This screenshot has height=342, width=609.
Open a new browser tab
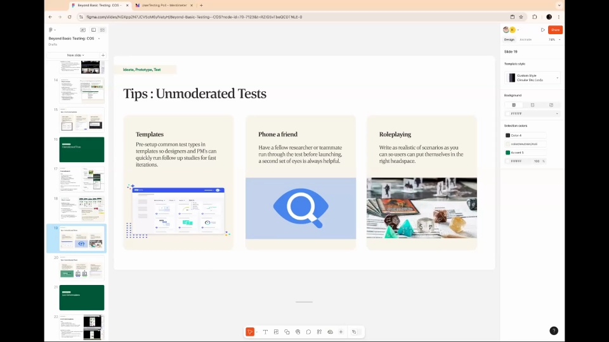click(x=201, y=6)
